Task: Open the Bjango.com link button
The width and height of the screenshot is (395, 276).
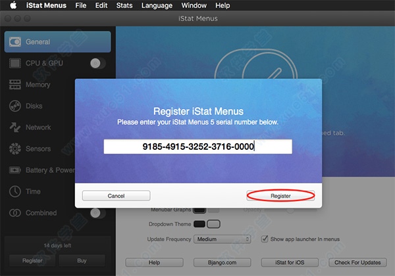Action: coord(223,262)
